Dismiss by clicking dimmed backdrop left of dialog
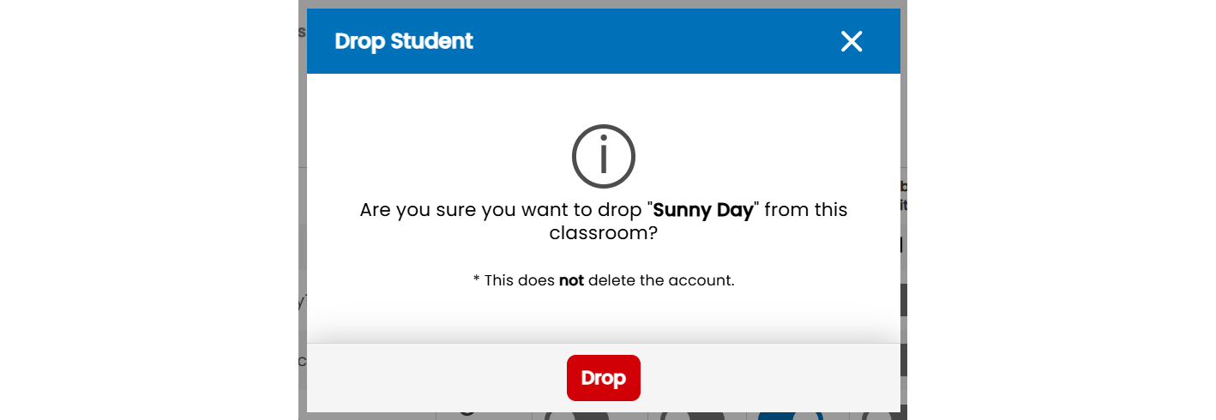Image resolution: width=1216 pixels, height=420 pixels. pyautogui.click(x=302, y=210)
